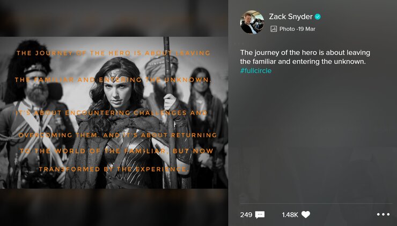Click the blurred area above the photo
The image size is (397, 226).
(114, 18)
